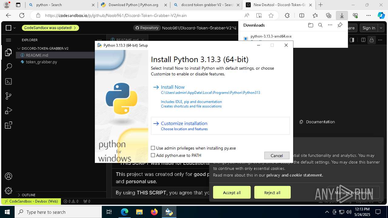Open Edge Favorites list
Image resolution: width=388 pixels, height=218 pixels.
(315, 15)
